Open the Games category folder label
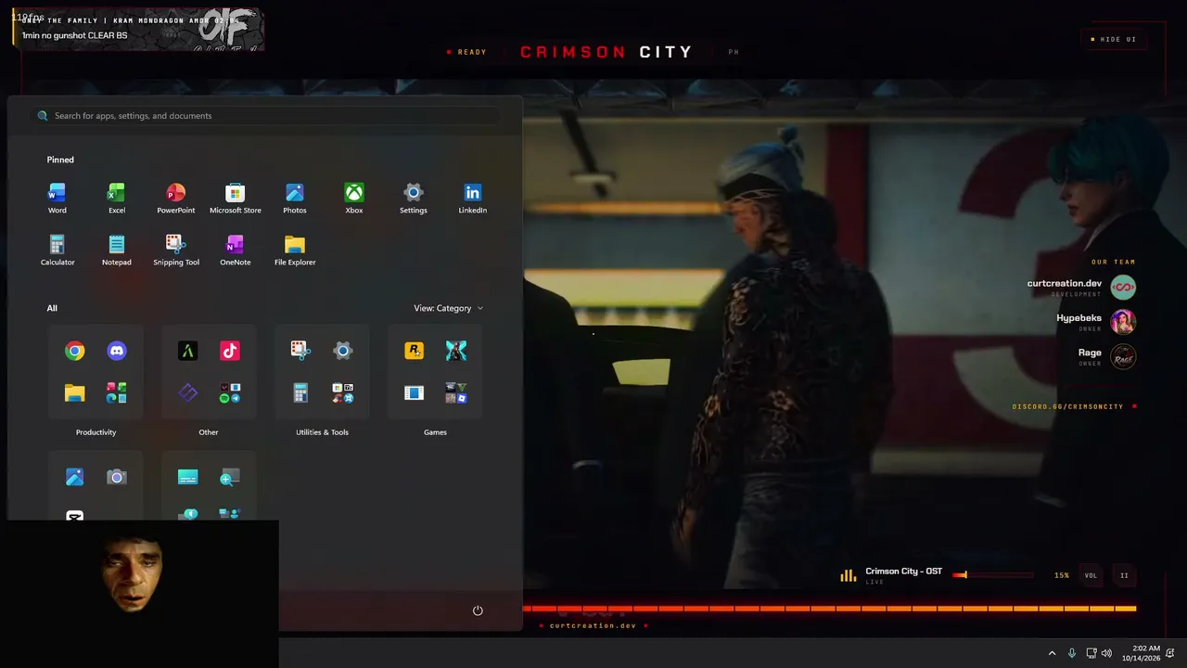The width and height of the screenshot is (1187, 668). click(435, 432)
